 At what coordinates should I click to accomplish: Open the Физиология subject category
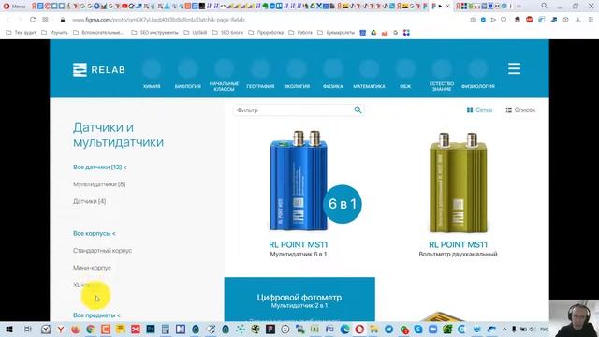(478, 75)
